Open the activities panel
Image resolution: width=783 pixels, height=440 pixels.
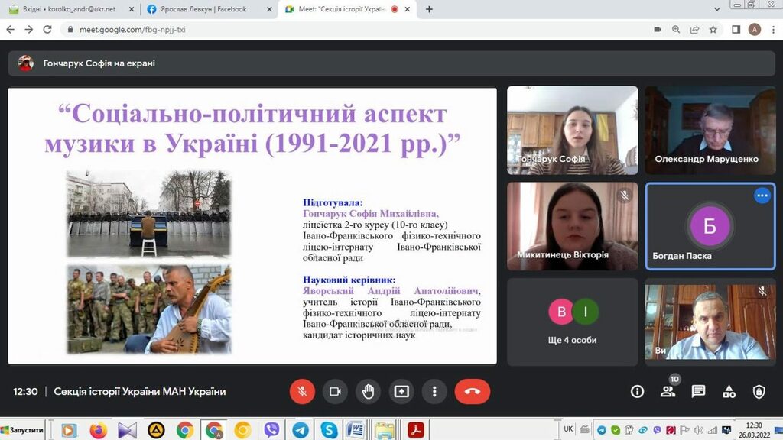[729, 392]
